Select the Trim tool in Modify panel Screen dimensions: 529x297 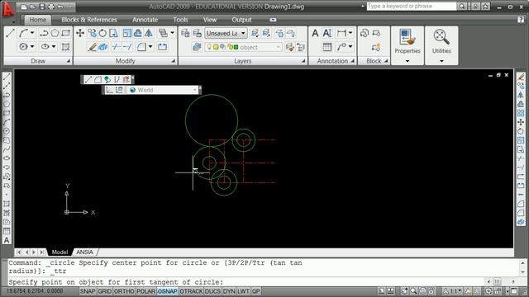pyautogui.click(x=116, y=47)
